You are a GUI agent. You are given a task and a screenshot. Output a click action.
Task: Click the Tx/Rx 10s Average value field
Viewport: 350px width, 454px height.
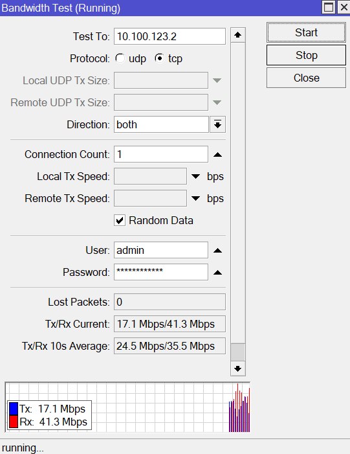coord(170,346)
